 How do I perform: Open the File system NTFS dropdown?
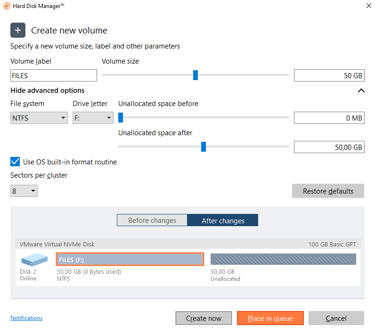tap(39, 118)
